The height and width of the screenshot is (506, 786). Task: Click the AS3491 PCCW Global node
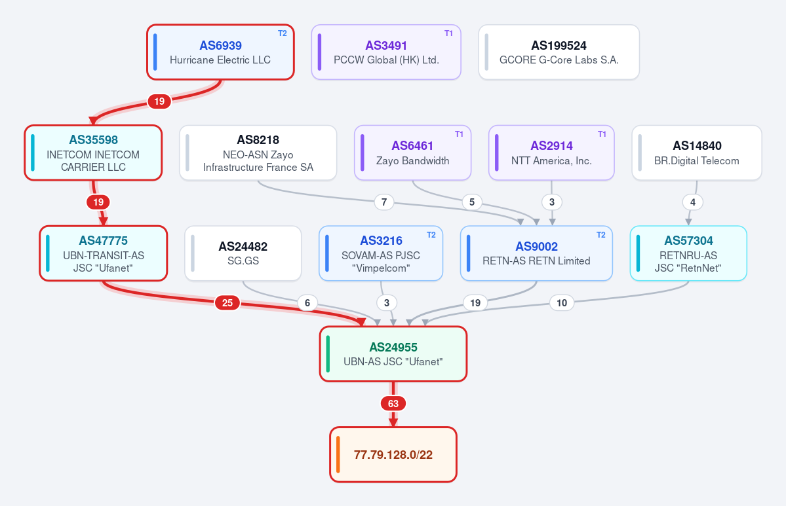386,52
